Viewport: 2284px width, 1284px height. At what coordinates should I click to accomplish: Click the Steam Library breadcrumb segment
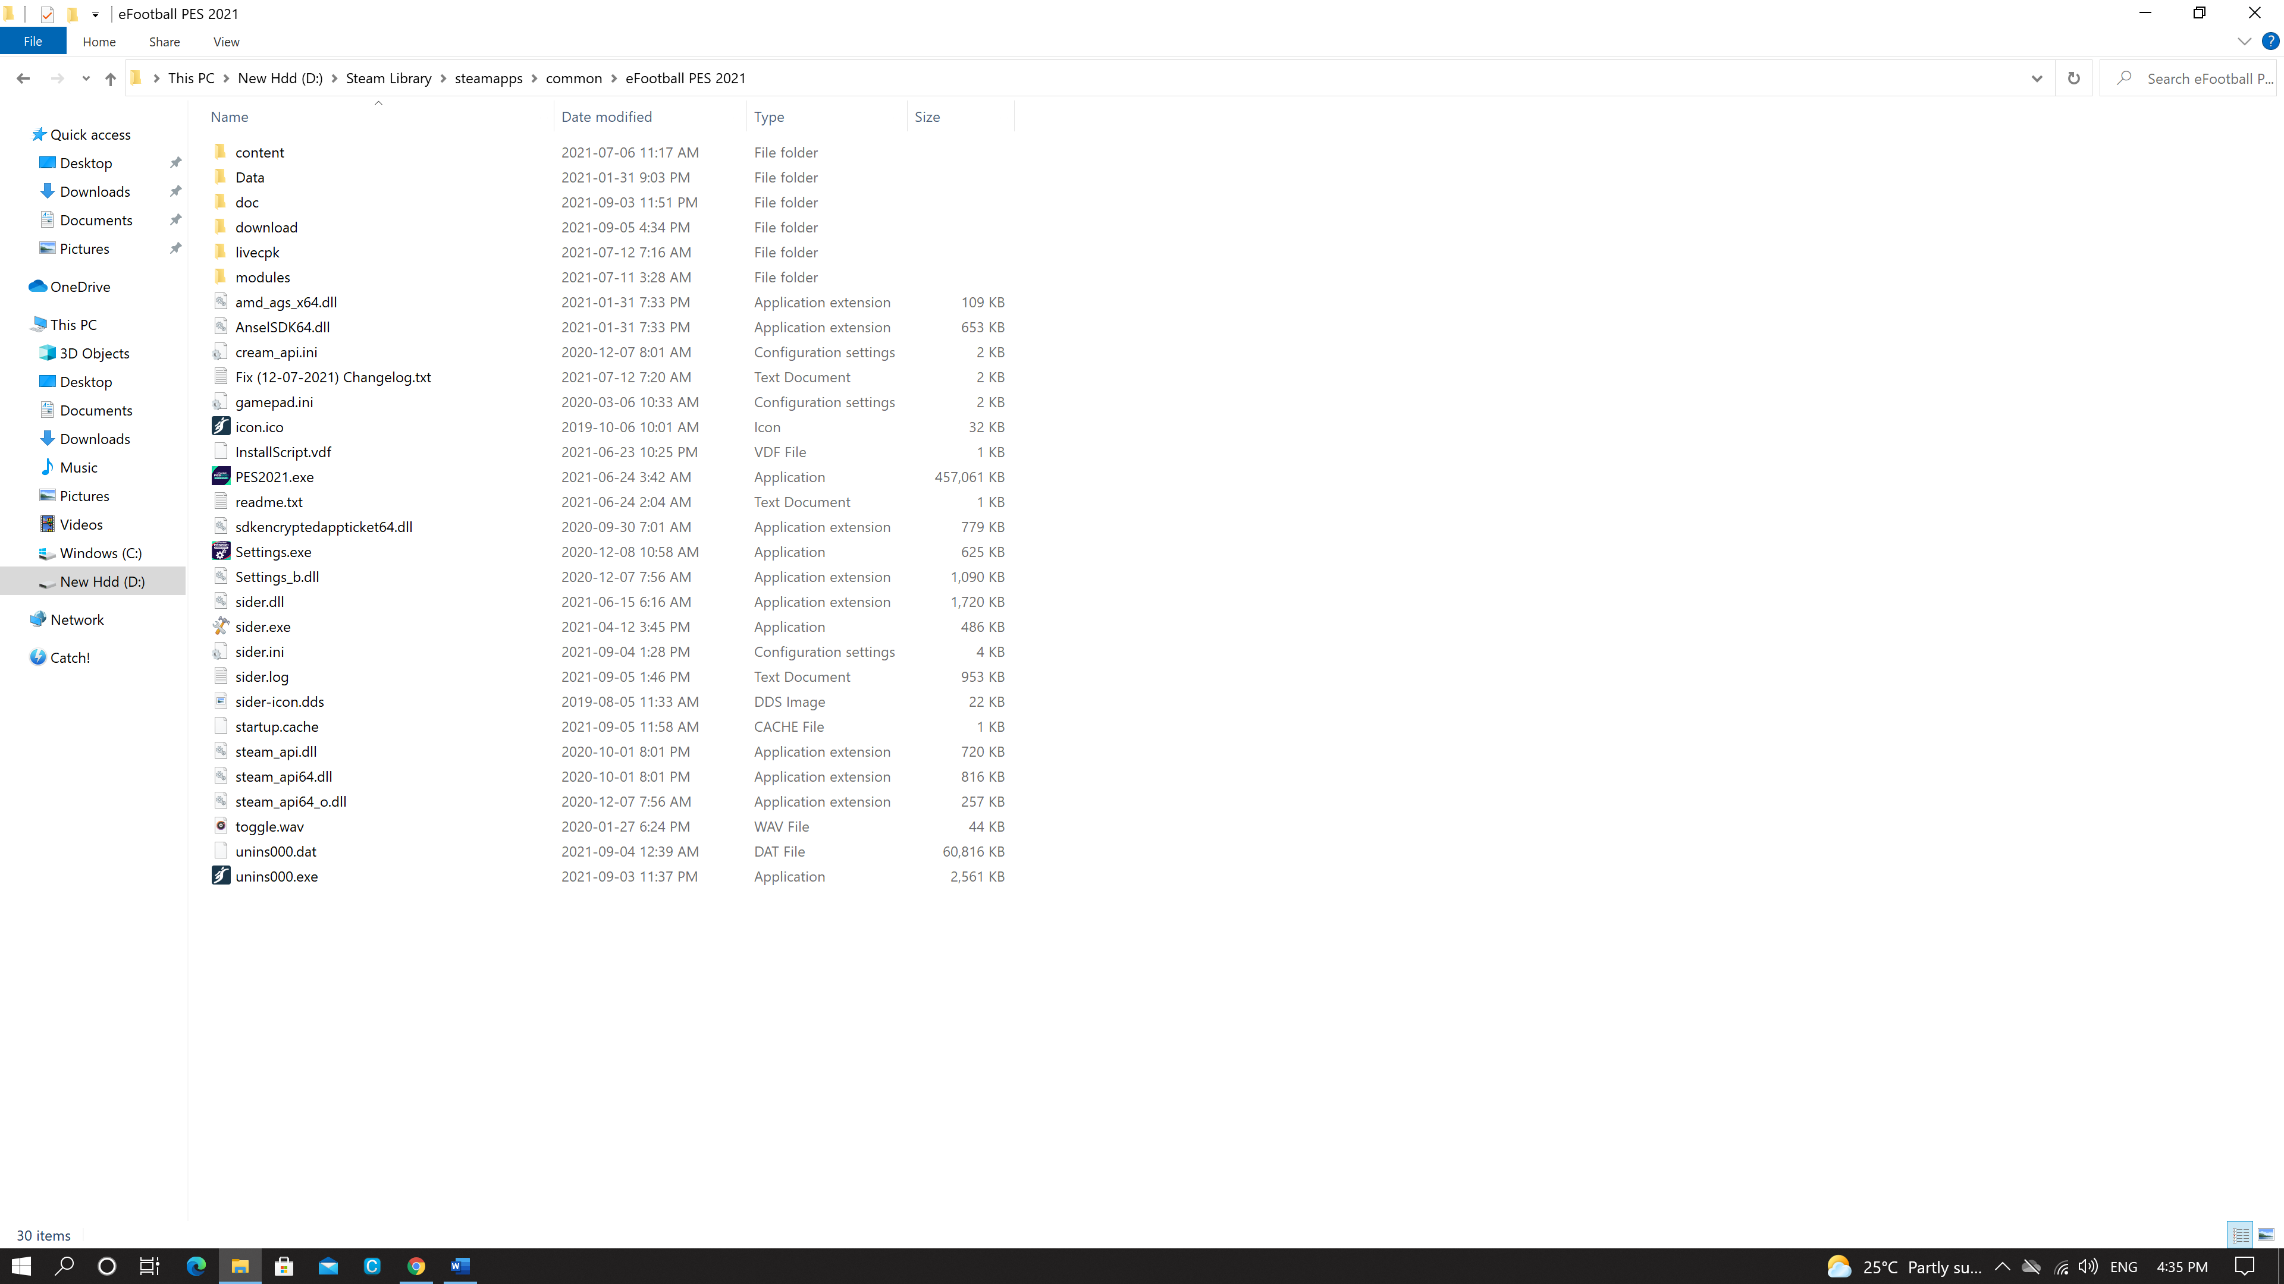(388, 78)
